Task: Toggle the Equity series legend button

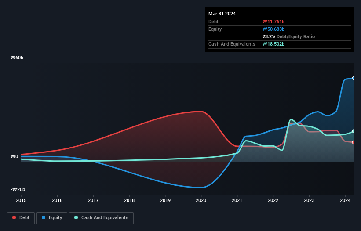Action: click(52, 218)
